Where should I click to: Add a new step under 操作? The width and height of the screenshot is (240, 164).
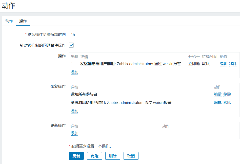coord(74,72)
